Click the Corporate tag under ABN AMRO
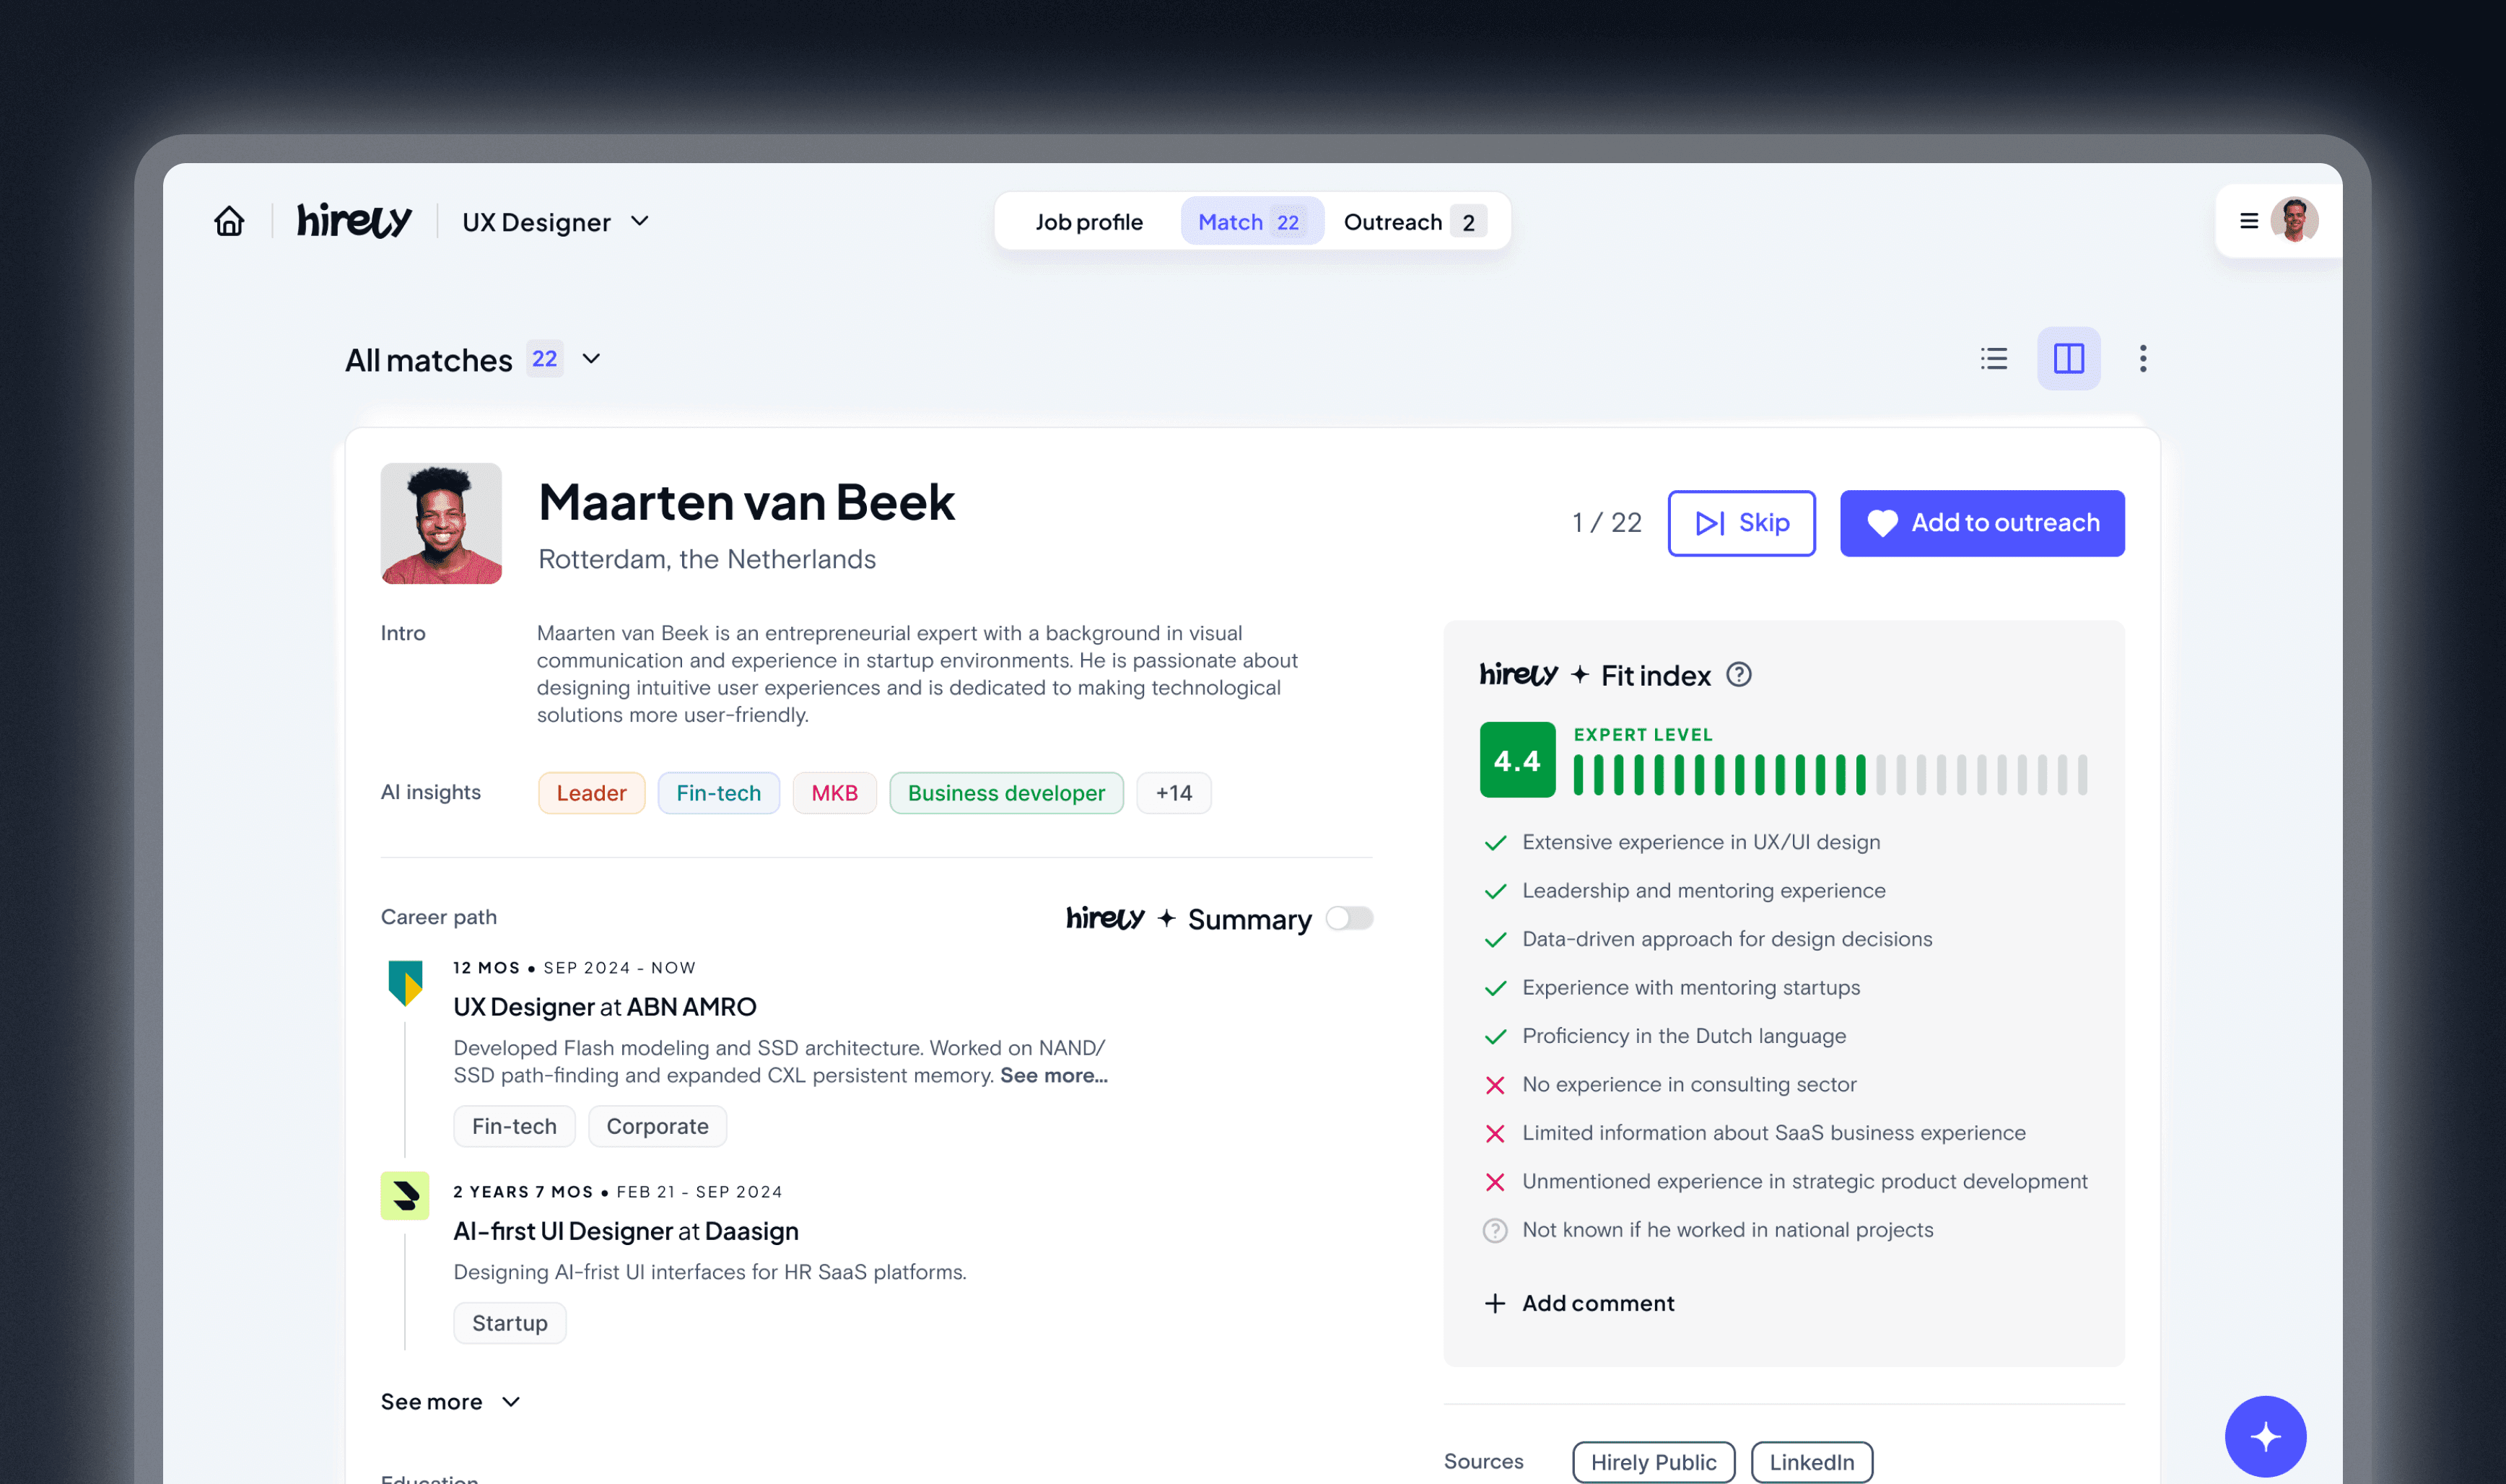Image resolution: width=2506 pixels, height=1484 pixels. (657, 1126)
